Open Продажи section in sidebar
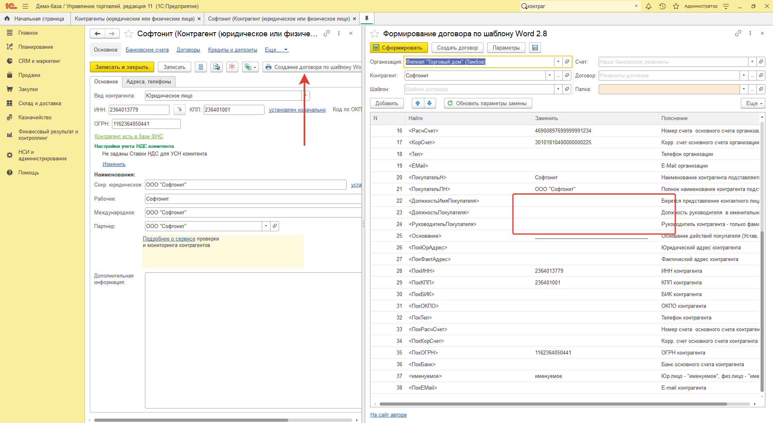The height and width of the screenshot is (423, 773). [x=29, y=75]
